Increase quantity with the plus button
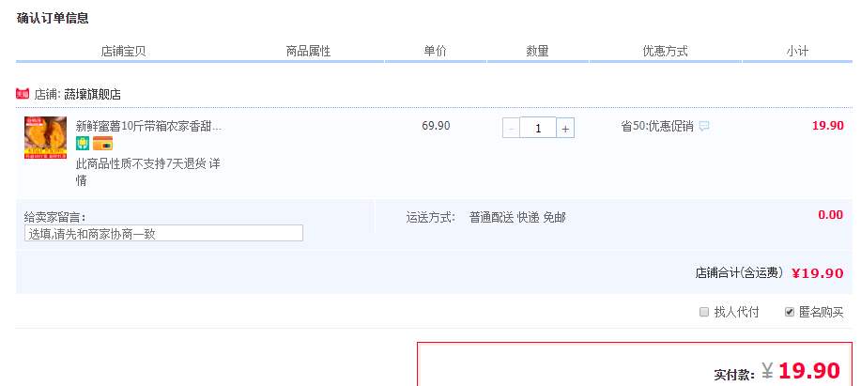Viewport: 861px width, 386px height. pyautogui.click(x=565, y=128)
